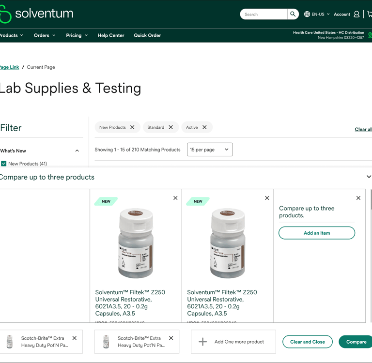Open first Filtek Z250 Universal Restorative title
Image resolution: width=372 pixels, height=363 pixels.
click(130, 303)
